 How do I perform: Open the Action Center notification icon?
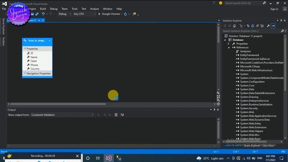tap(281, 158)
